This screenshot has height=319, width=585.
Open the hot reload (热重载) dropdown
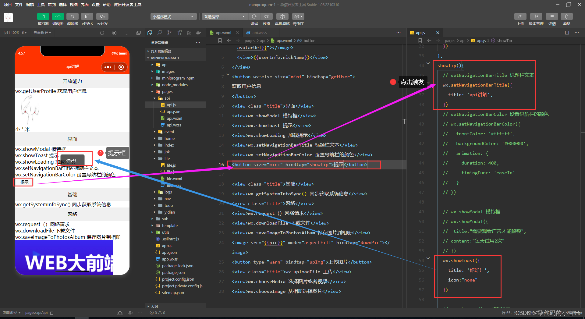point(42,33)
